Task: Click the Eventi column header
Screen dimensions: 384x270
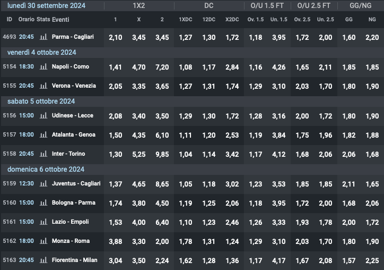Action: pyautogui.click(x=60, y=19)
